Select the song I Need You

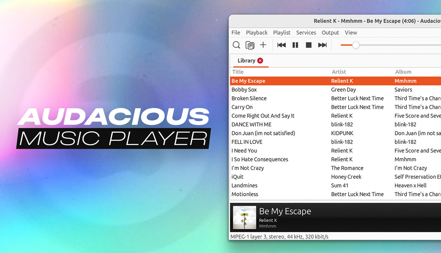click(244, 151)
